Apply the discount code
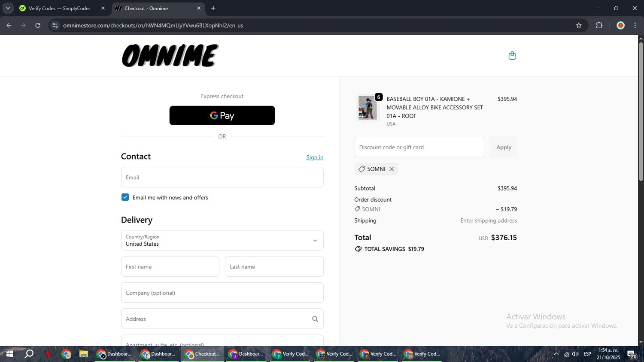 coord(504,147)
